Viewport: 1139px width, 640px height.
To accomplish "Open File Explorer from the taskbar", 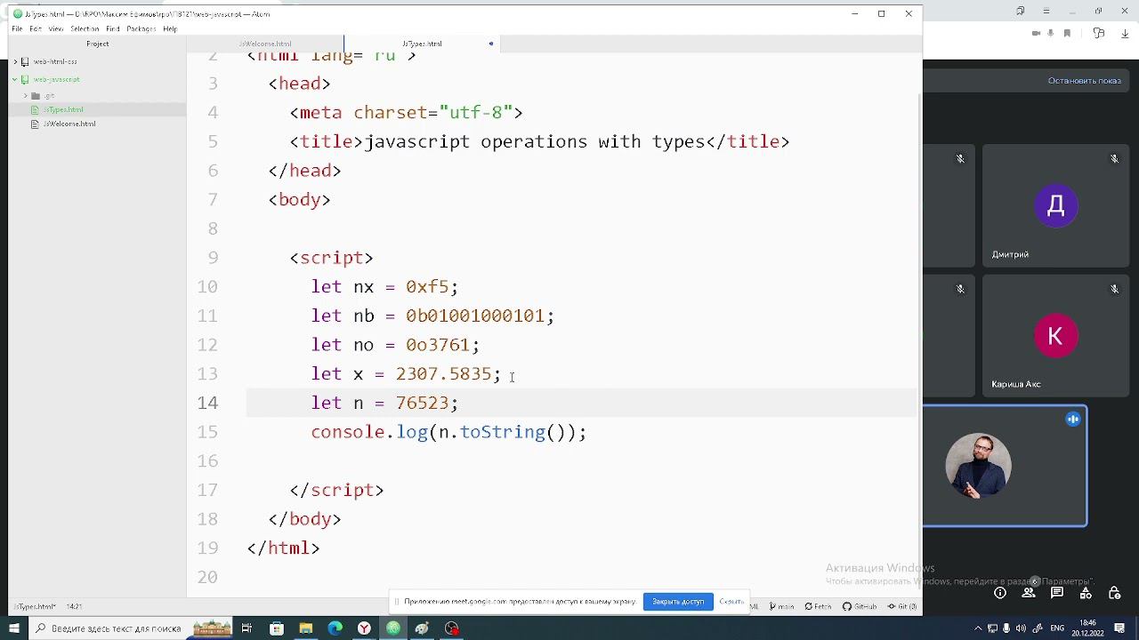I will click(305, 628).
